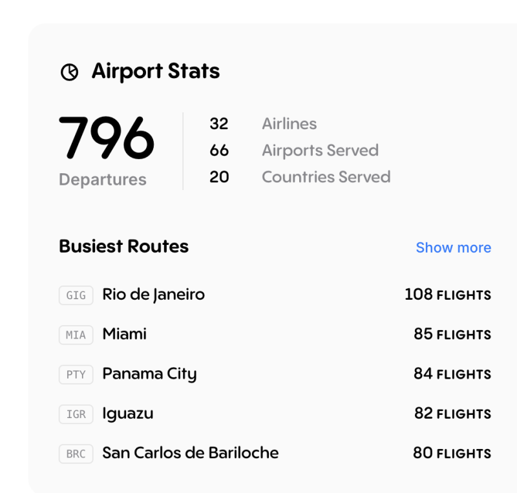This screenshot has width=517, height=493.
Task: Open the San Carlos de Bariloche route
Action: pos(190,453)
